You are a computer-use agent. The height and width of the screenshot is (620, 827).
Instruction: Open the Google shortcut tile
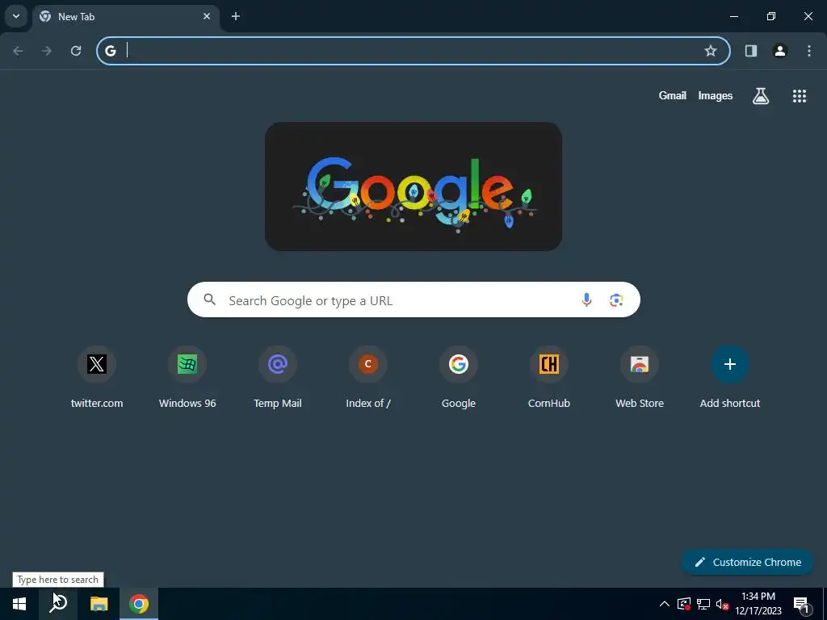459,378
